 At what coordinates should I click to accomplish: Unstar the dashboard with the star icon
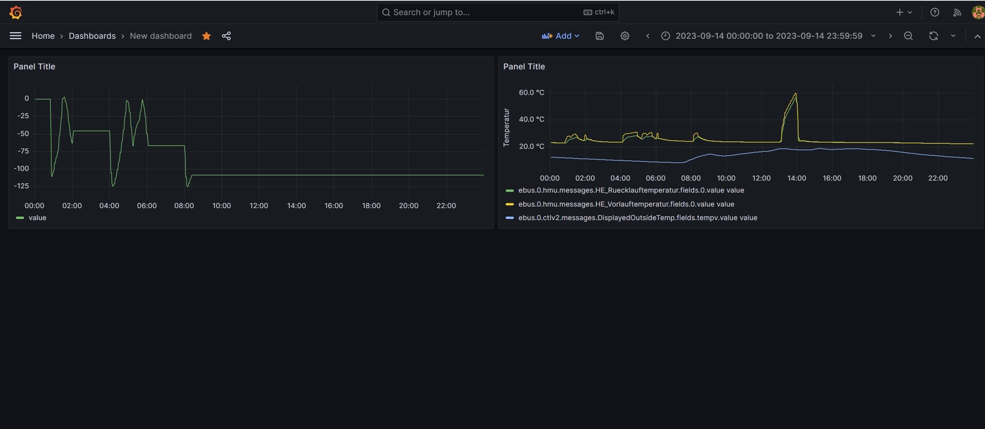[x=206, y=36]
